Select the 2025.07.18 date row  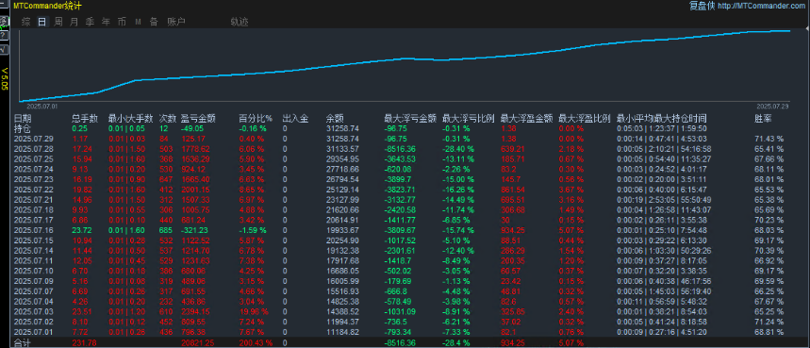pos(34,209)
